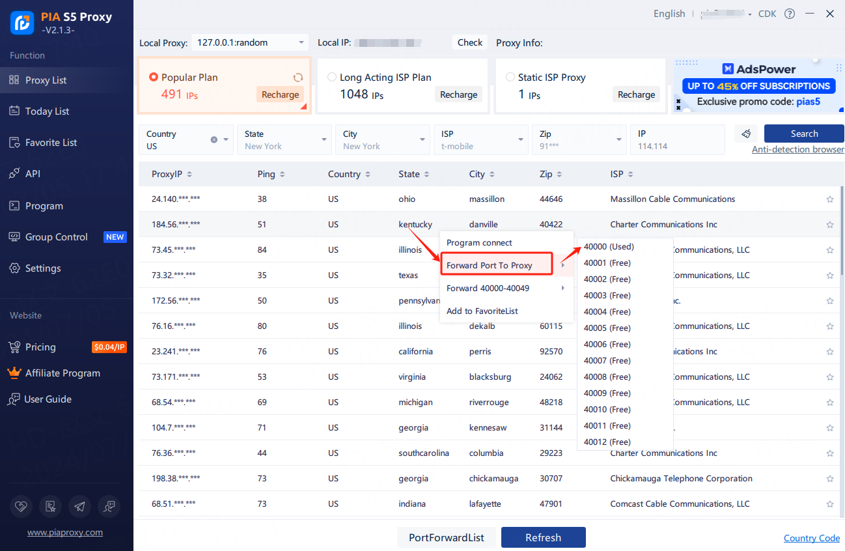The width and height of the screenshot is (845, 551).
Task: Star the 73.32 texas proxy row
Action: 830,275
